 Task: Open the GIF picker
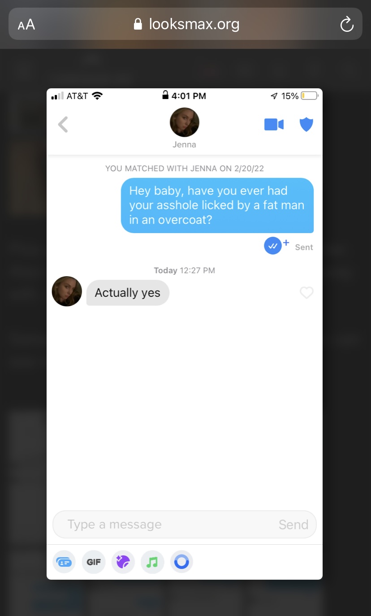pos(94,562)
